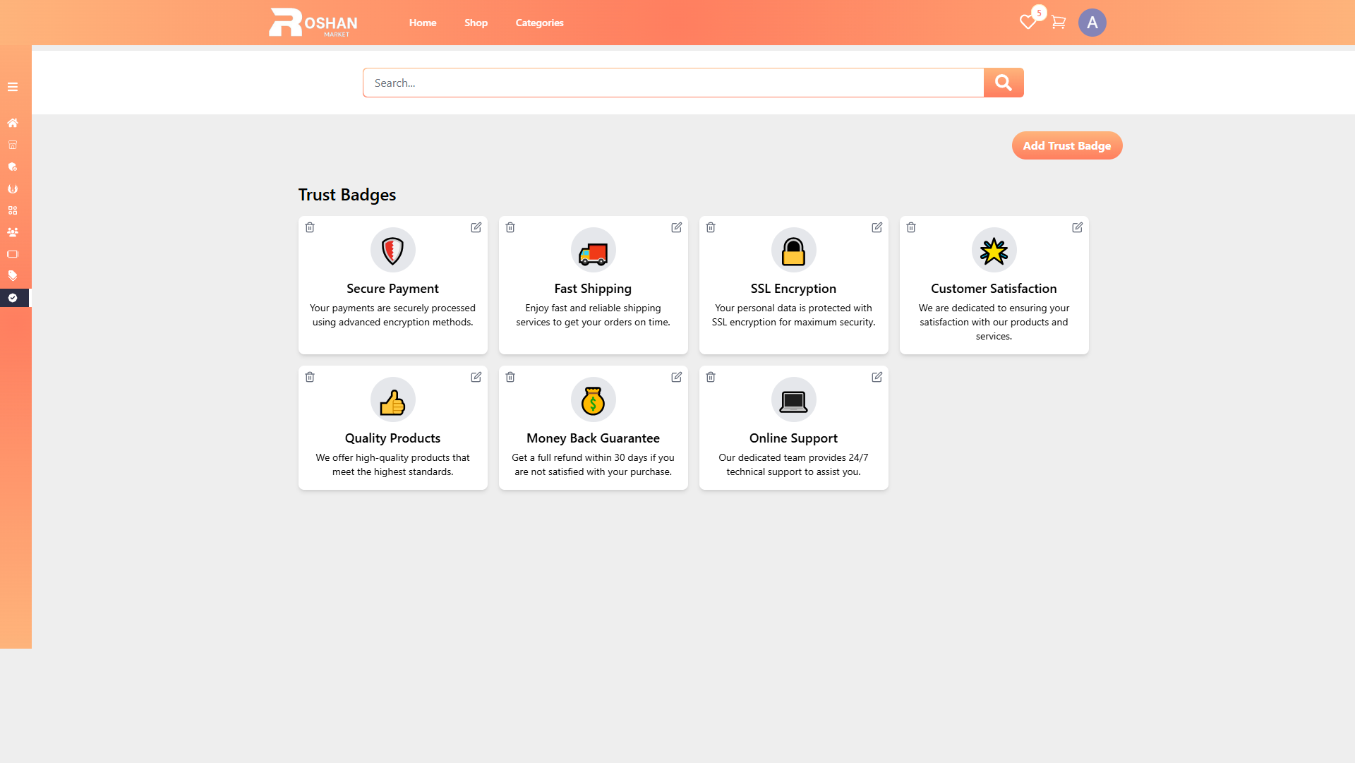
Task: Open the shopping cart icon
Action: [1058, 23]
